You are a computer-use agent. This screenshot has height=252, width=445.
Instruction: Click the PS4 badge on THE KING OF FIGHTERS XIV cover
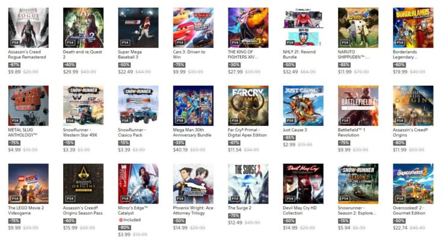click(235, 43)
